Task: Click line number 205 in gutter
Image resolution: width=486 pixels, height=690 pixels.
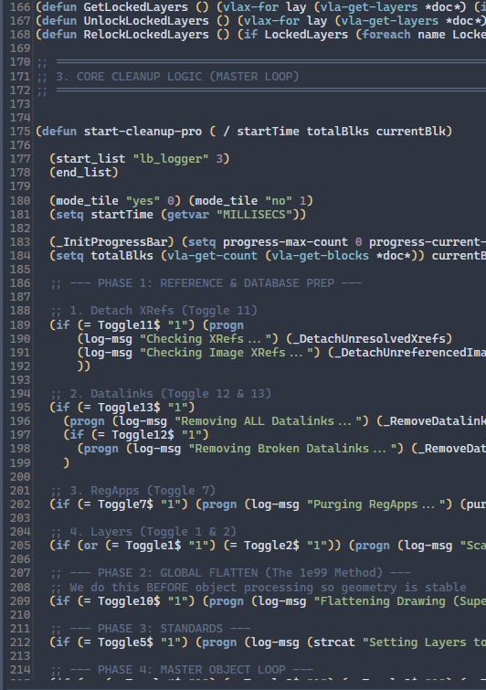Action: 20,546
